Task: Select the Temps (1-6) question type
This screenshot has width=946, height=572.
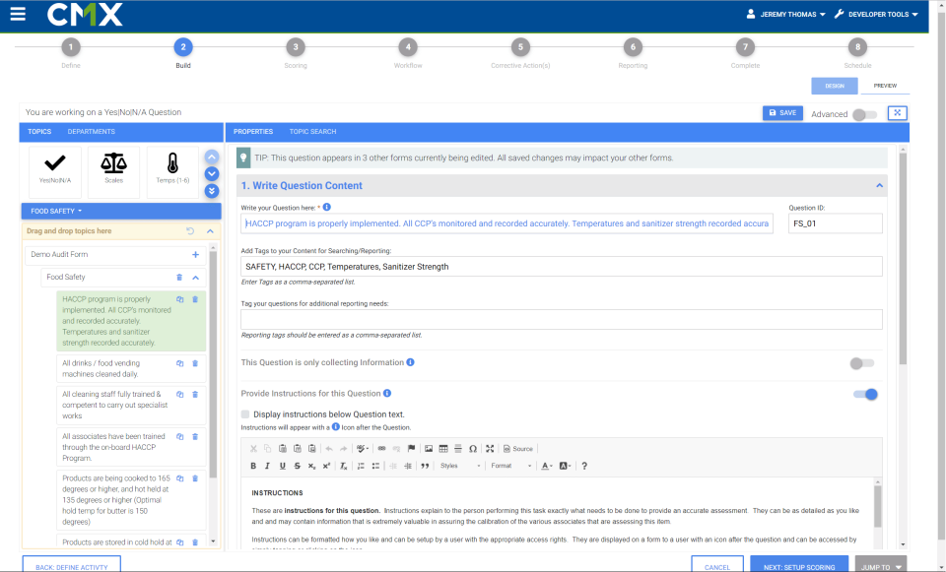Action: tap(172, 171)
